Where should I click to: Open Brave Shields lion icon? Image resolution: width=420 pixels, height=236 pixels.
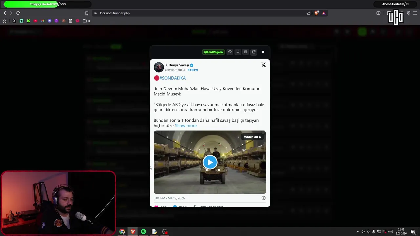tap(316, 13)
